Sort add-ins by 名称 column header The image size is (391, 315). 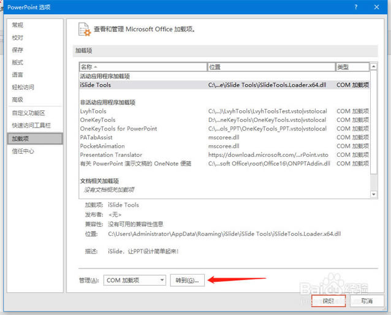143,67
